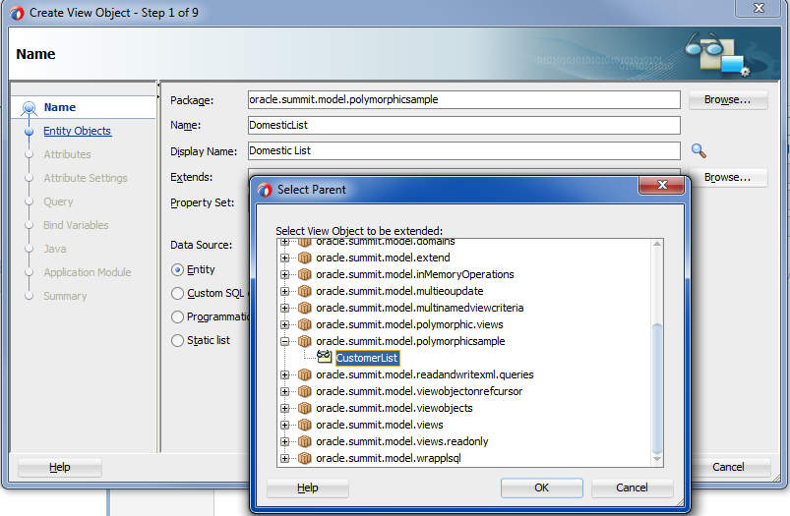Click package icon for oracle.summit.model.views
Image resolution: width=790 pixels, height=516 pixels.
(304, 425)
